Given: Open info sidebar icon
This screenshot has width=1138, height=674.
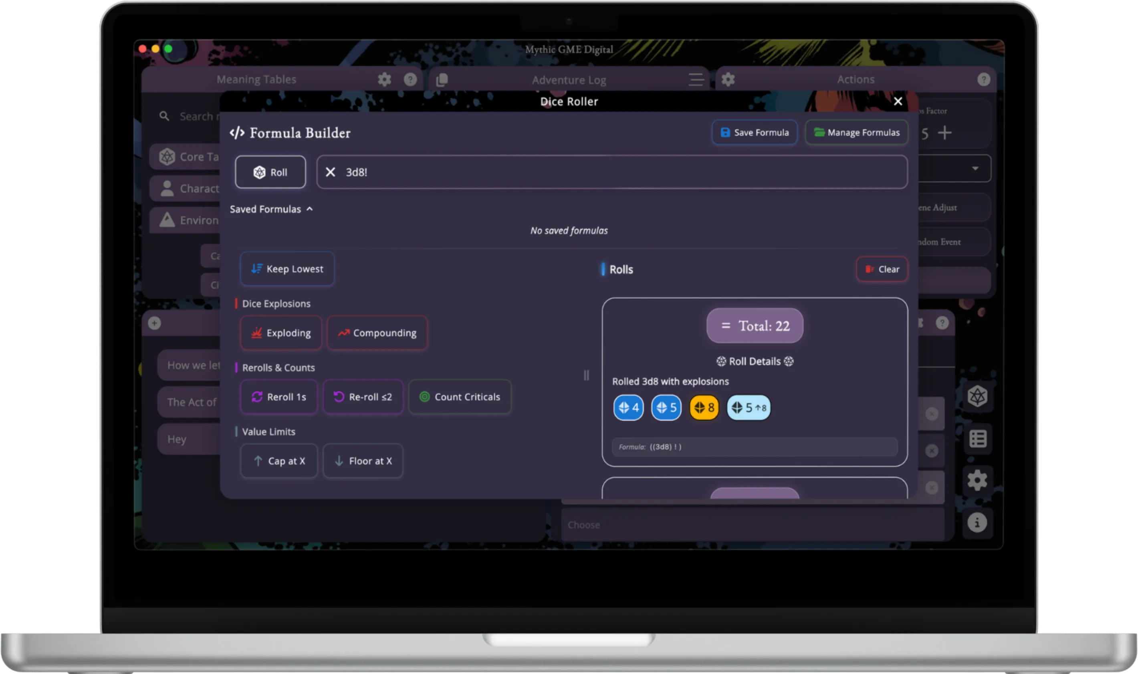Looking at the screenshot, I should (977, 523).
